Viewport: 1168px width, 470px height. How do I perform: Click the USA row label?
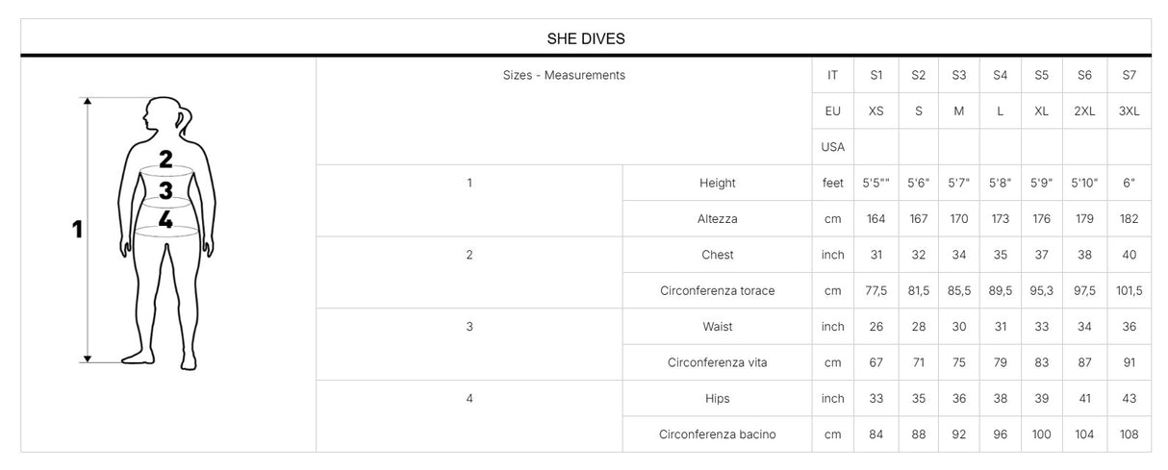(832, 147)
